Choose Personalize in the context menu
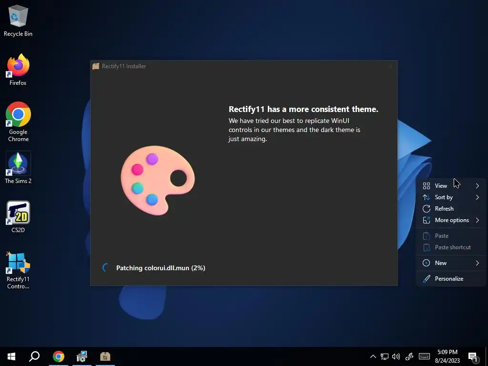 451,279
